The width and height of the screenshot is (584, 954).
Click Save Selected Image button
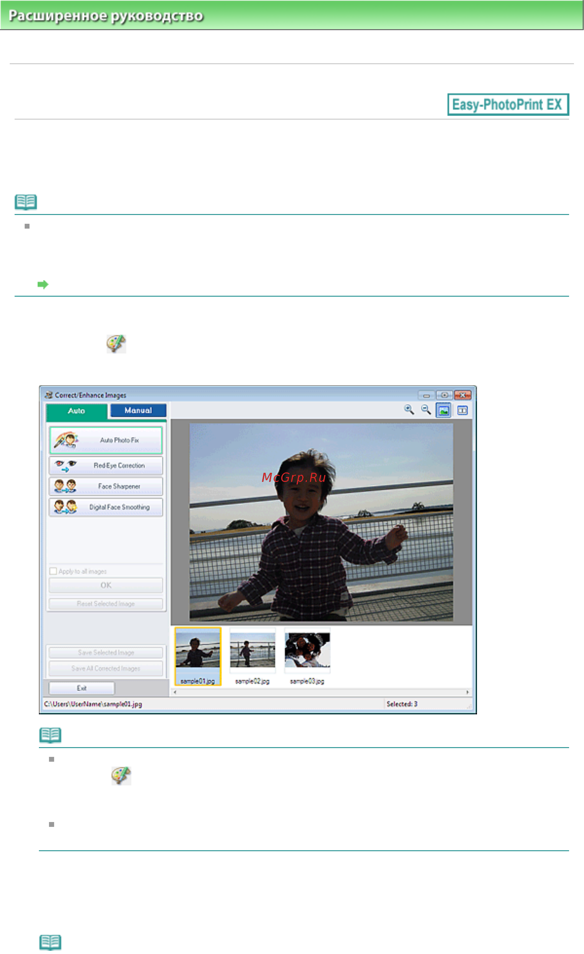(x=106, y=653)
